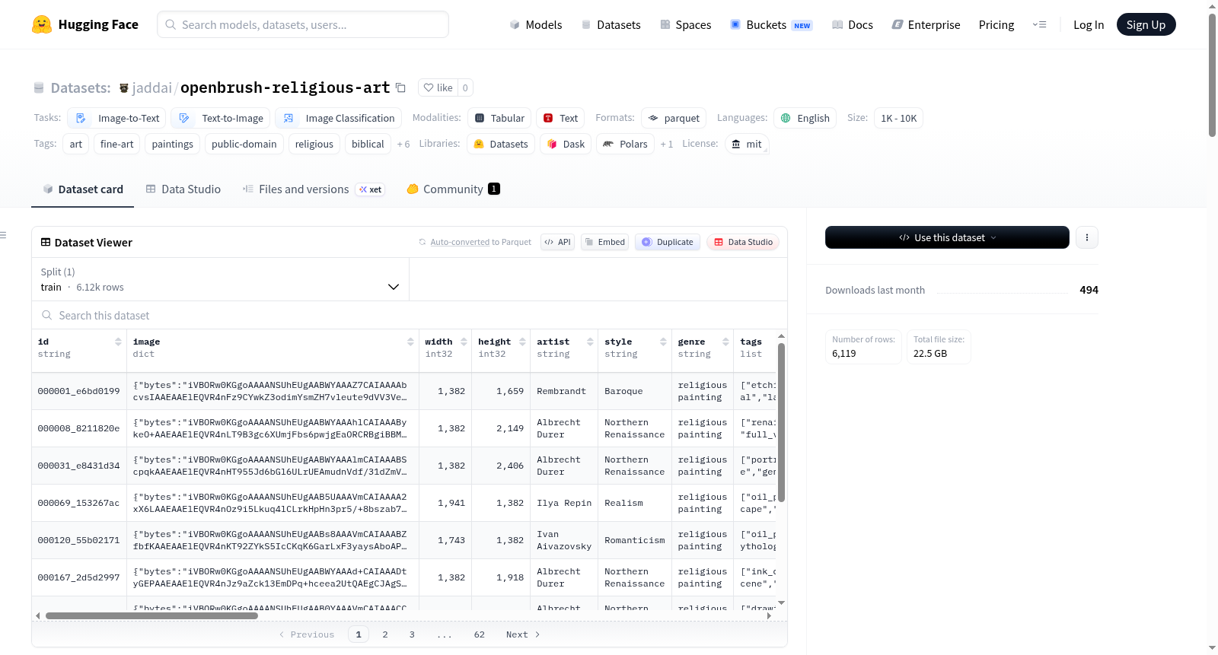Open Datasets in top navigation
The image size is (1218, 655).
tap(611, 25)
